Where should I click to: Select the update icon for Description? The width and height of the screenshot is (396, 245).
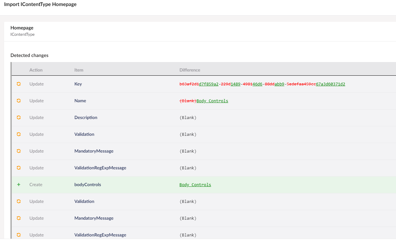[x=19, y=117]
